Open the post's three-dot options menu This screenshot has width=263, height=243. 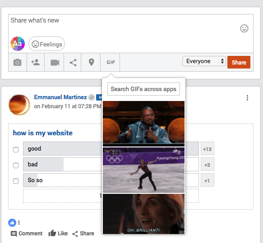click(247, 98)
